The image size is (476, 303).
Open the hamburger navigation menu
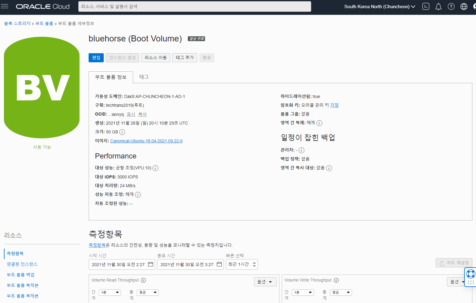[x=5, y=6]
